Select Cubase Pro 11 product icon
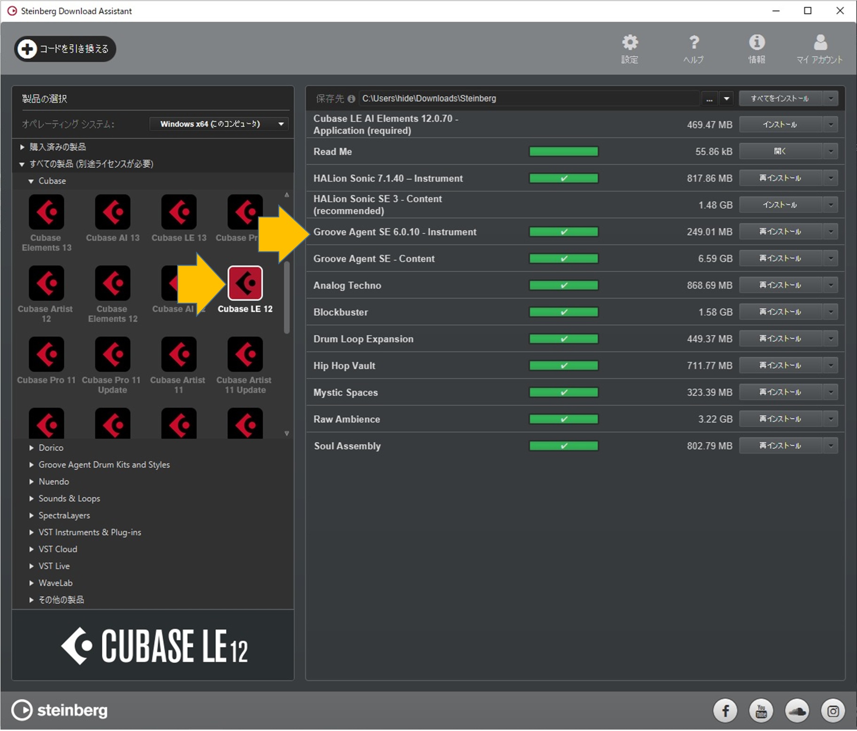 coord(47,354)
